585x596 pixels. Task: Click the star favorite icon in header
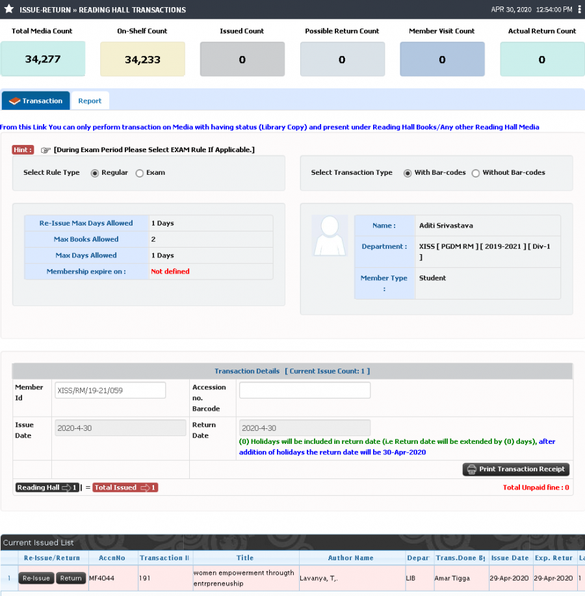9,9
